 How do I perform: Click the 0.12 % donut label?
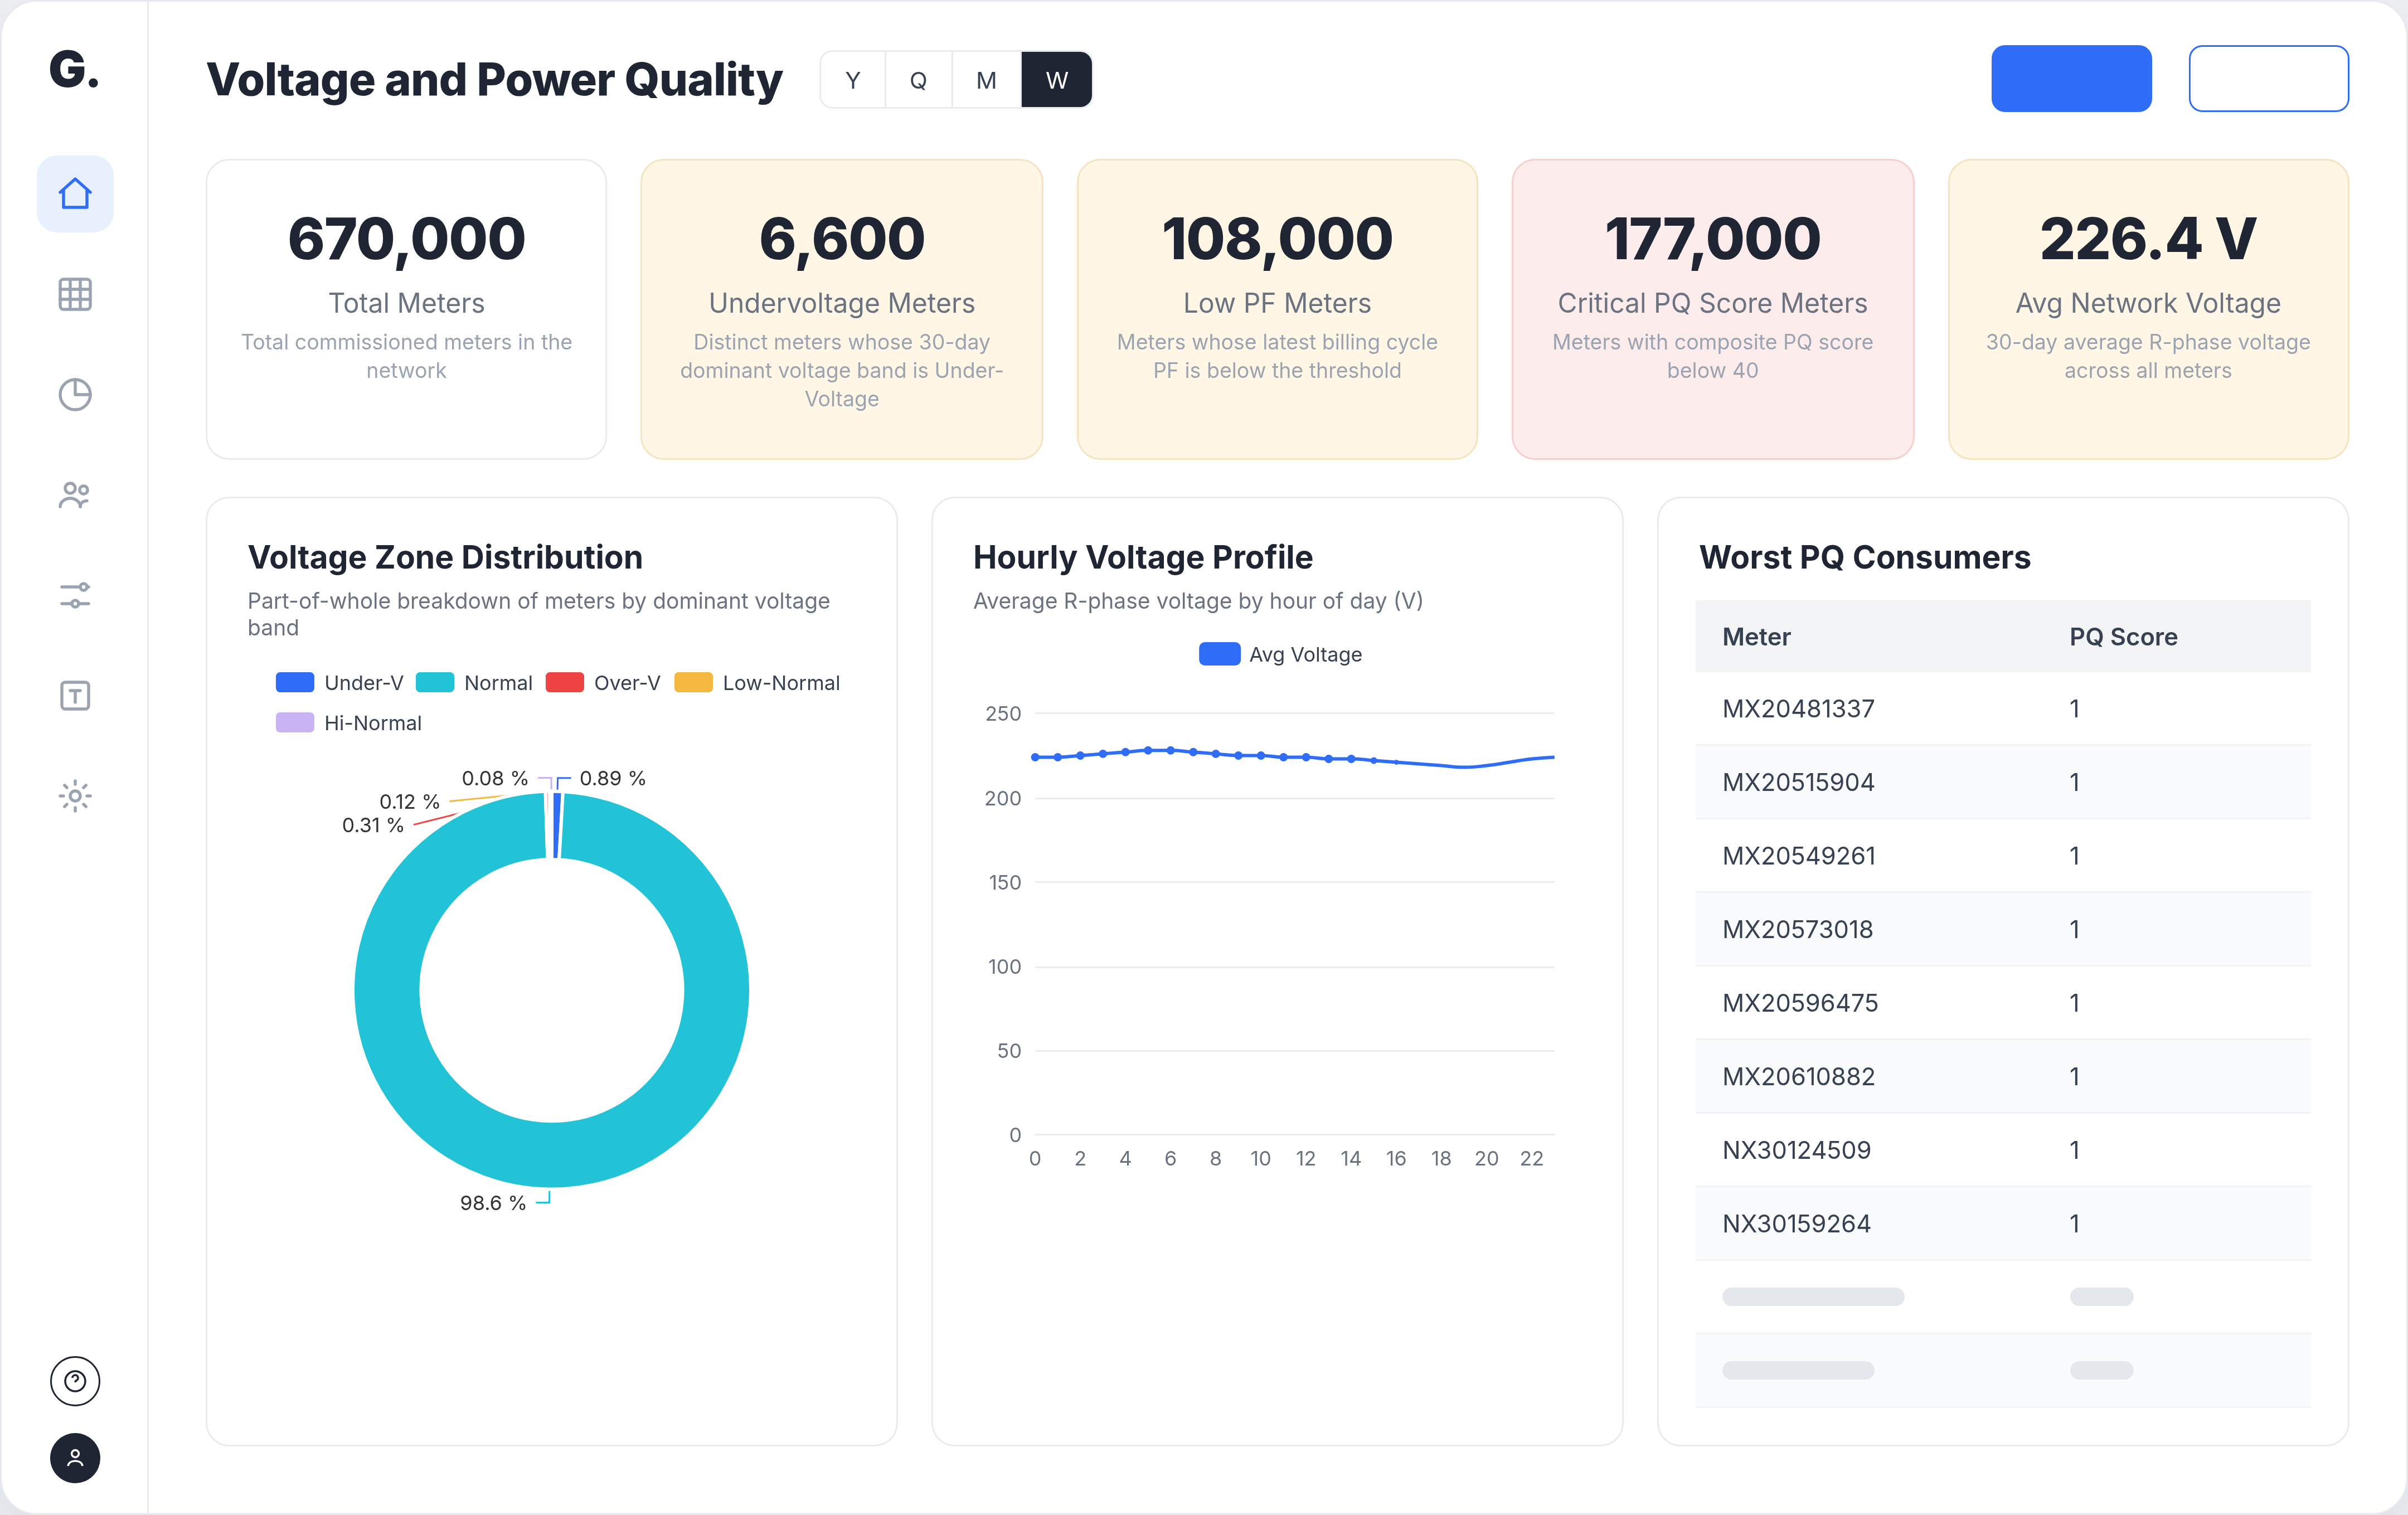pos(410,802)
